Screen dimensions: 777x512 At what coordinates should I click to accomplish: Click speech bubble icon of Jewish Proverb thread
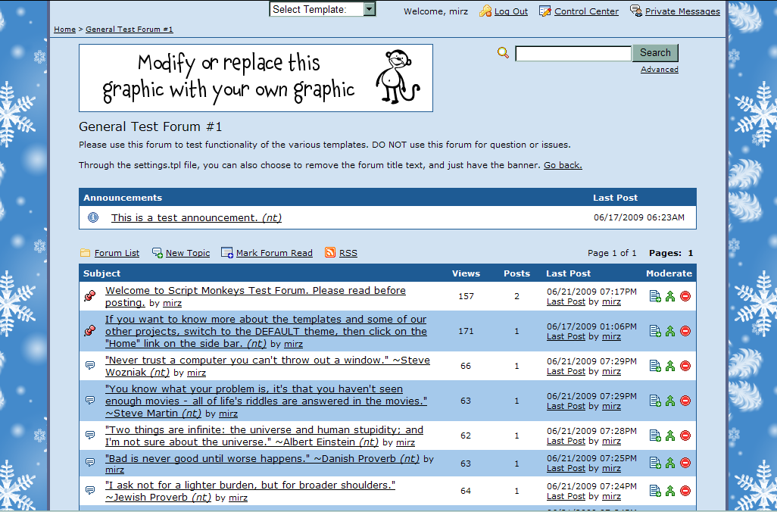[89, 490]
